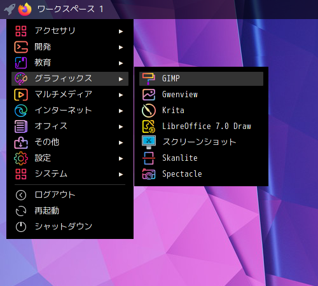
Task: Click the LibreOffice Draw icon
Action: coord(149,126)
